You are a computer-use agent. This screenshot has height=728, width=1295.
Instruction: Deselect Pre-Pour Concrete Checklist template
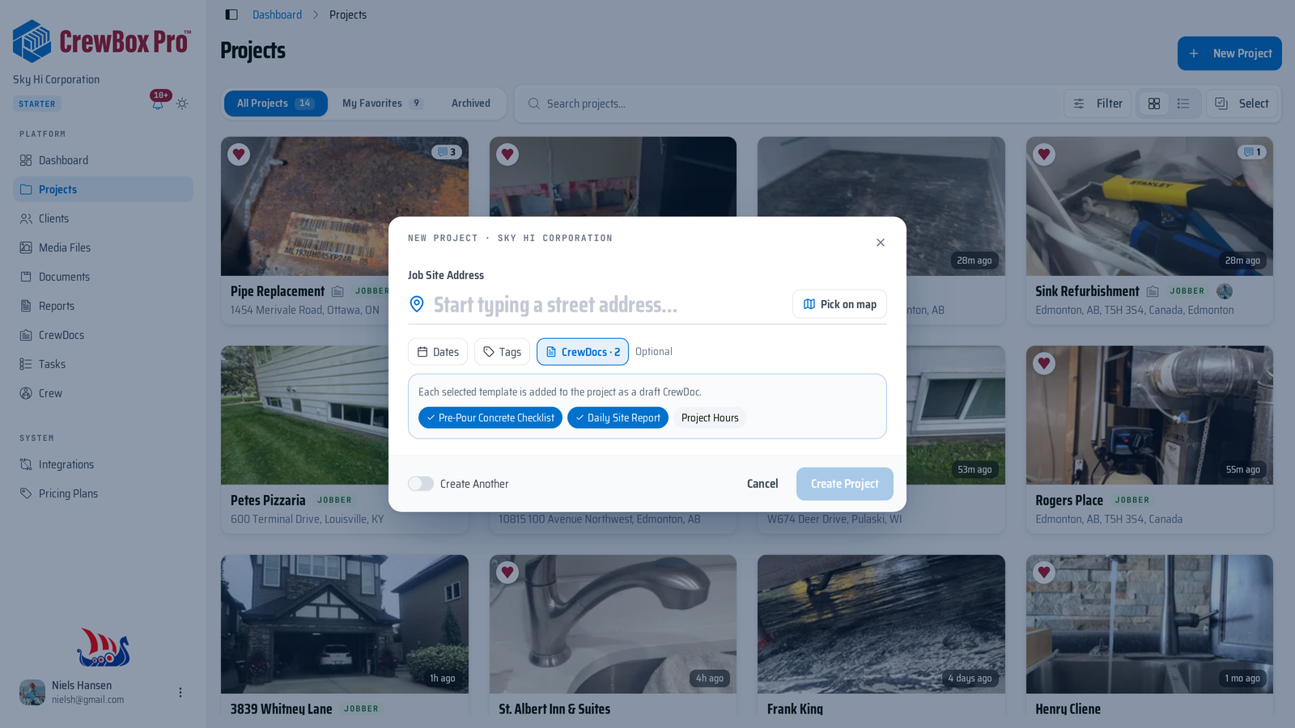point(490,418)
